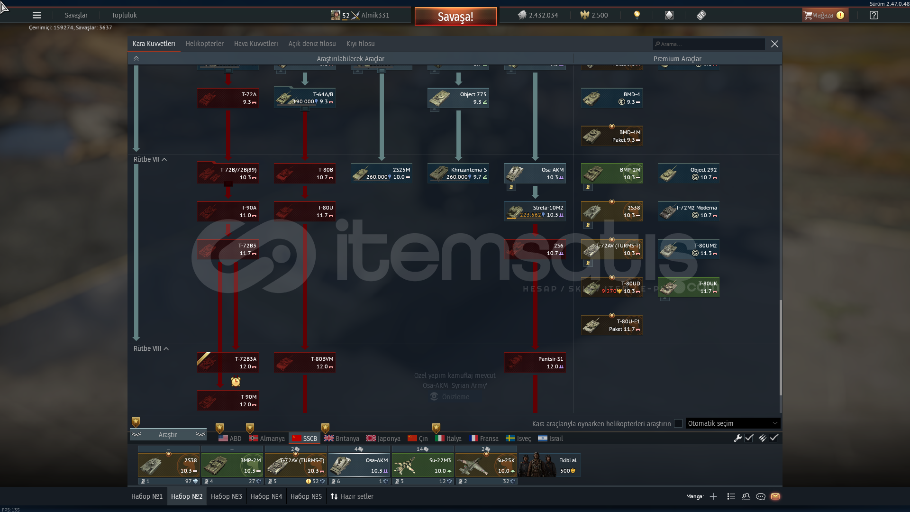Screen dimensions: 910x512
Task: Select the Almanya nation tab
Action: [x=267, y=439]
